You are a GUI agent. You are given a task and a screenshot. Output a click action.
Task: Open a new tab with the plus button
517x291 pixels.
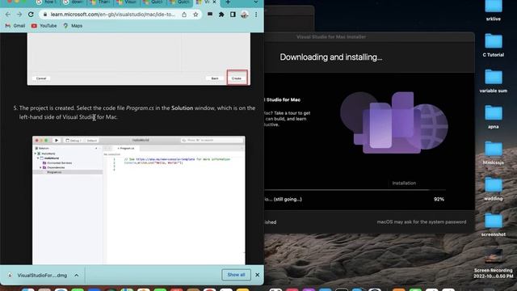228,2
